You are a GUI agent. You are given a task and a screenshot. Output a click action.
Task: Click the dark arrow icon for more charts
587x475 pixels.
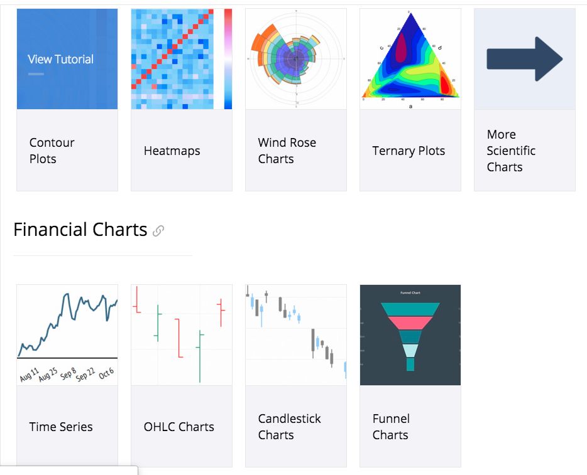pos(525,59)
